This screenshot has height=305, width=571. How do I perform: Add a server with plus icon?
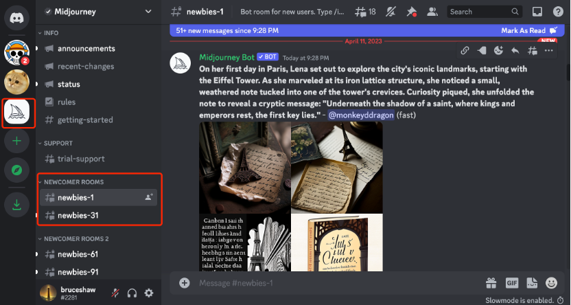(x=16, y=141)
